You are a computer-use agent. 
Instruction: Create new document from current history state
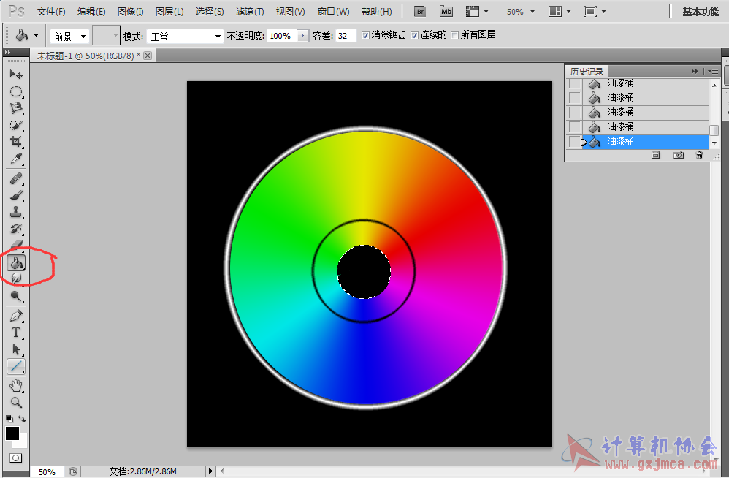(655, 155)
